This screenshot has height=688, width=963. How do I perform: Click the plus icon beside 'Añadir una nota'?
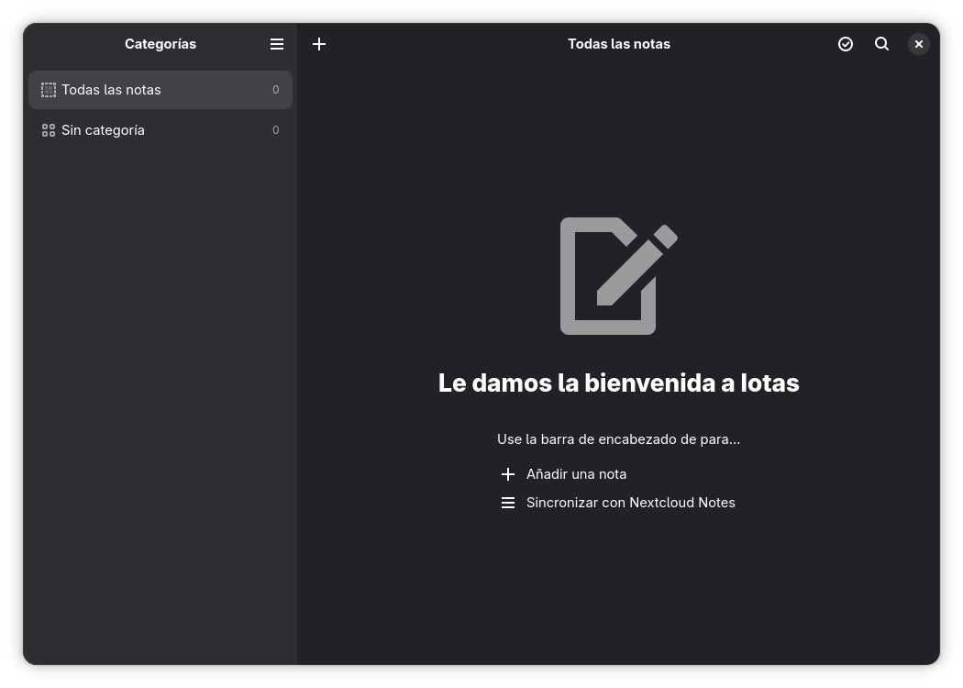pos(507,474)
